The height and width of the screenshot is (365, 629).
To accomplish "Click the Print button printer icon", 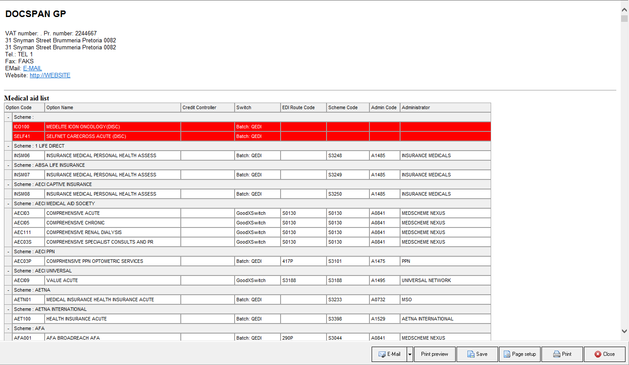I will [x=556, y=354].
